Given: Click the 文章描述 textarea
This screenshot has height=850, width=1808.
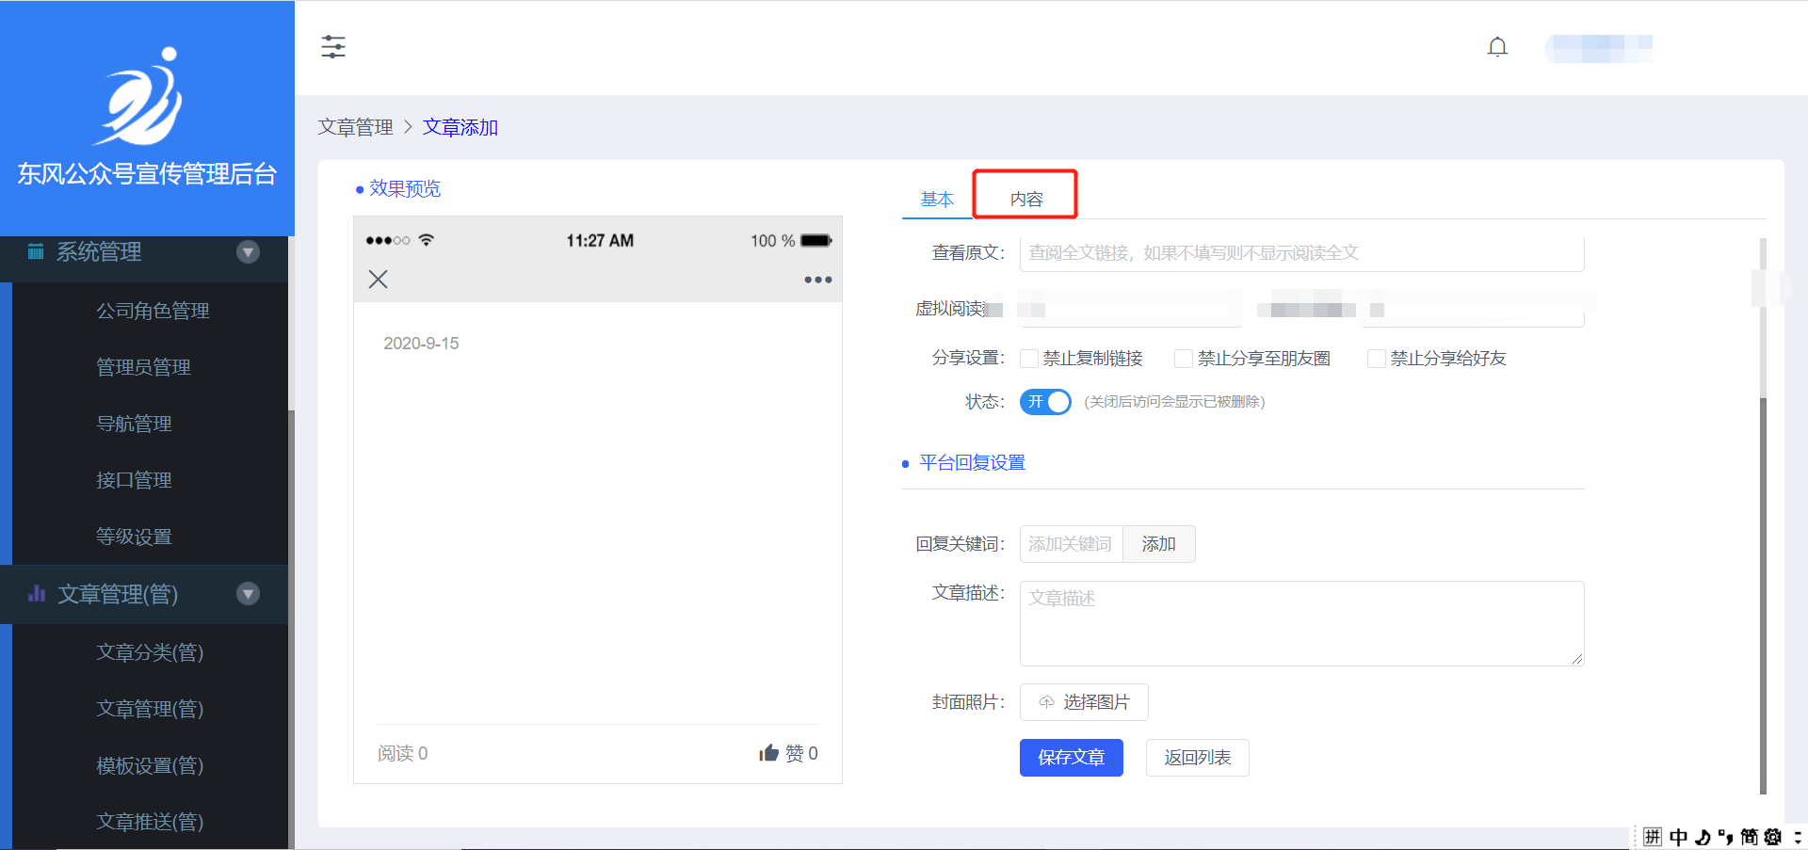Looking at the screenshot, I should click(x=1302, y=623).
